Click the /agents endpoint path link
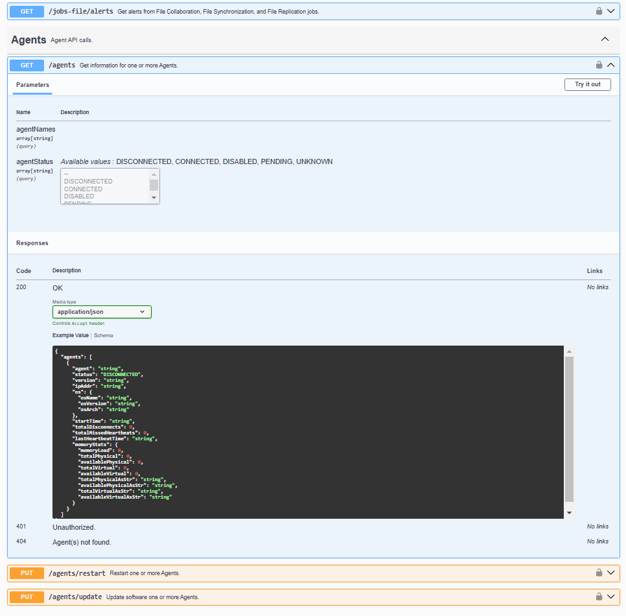This screenshot has width=626, height=616. tap(62, 65)
